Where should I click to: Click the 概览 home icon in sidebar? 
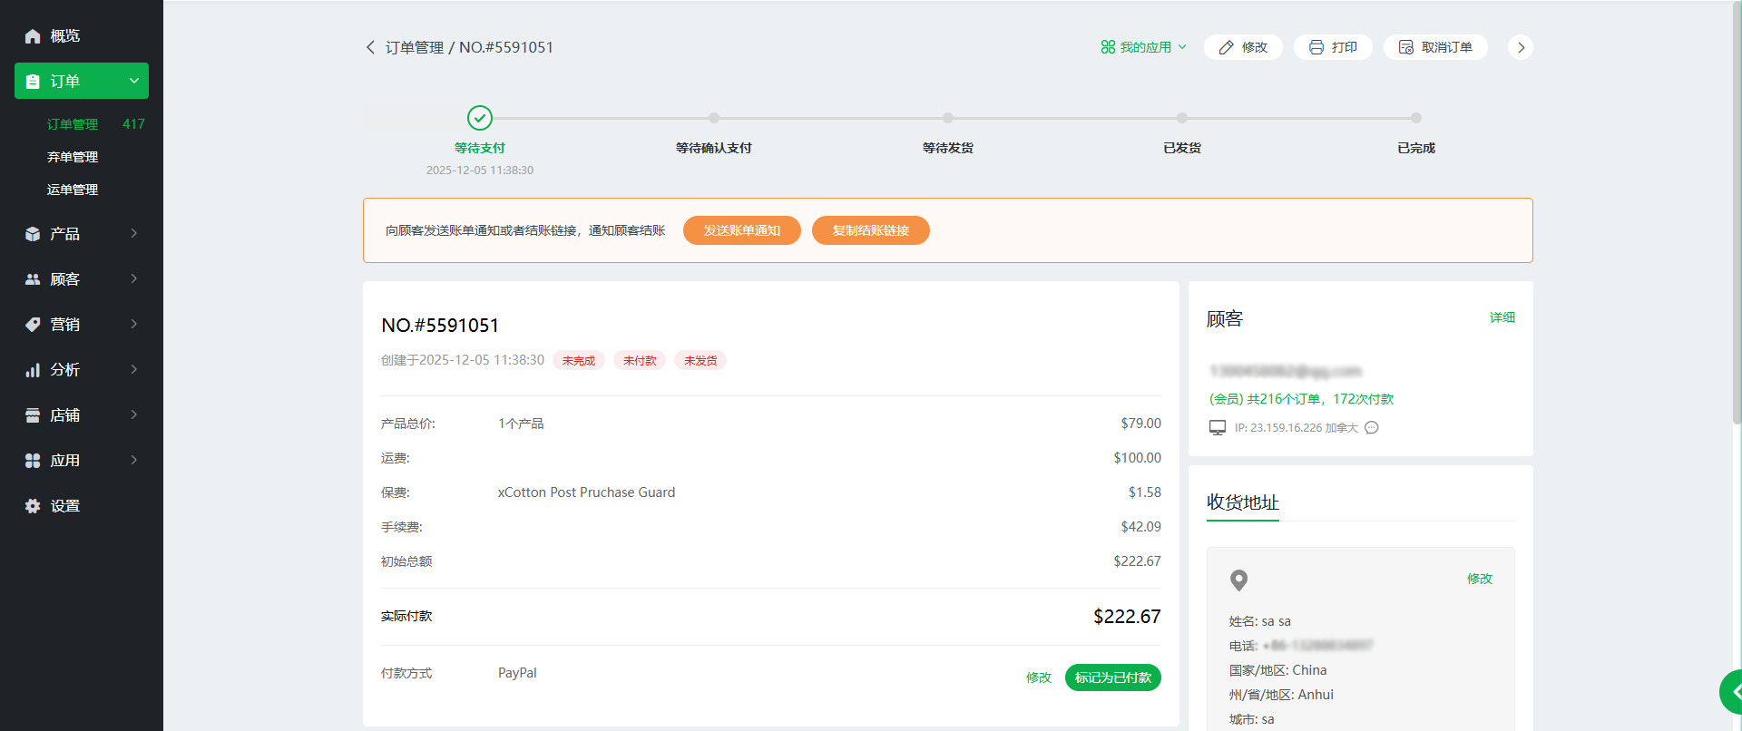click(x=33, y=36)
